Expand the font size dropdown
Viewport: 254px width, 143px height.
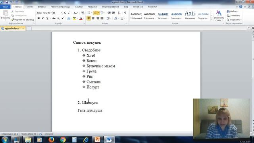pyautogui.click(x=61, y=13)
